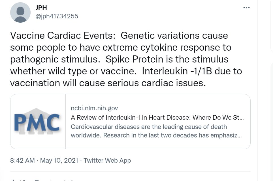This screenshot has height=181, width=273.
Task: Open 'A Review of Interleukin-1 in Heart Disease' title
Action: [157, 118]
